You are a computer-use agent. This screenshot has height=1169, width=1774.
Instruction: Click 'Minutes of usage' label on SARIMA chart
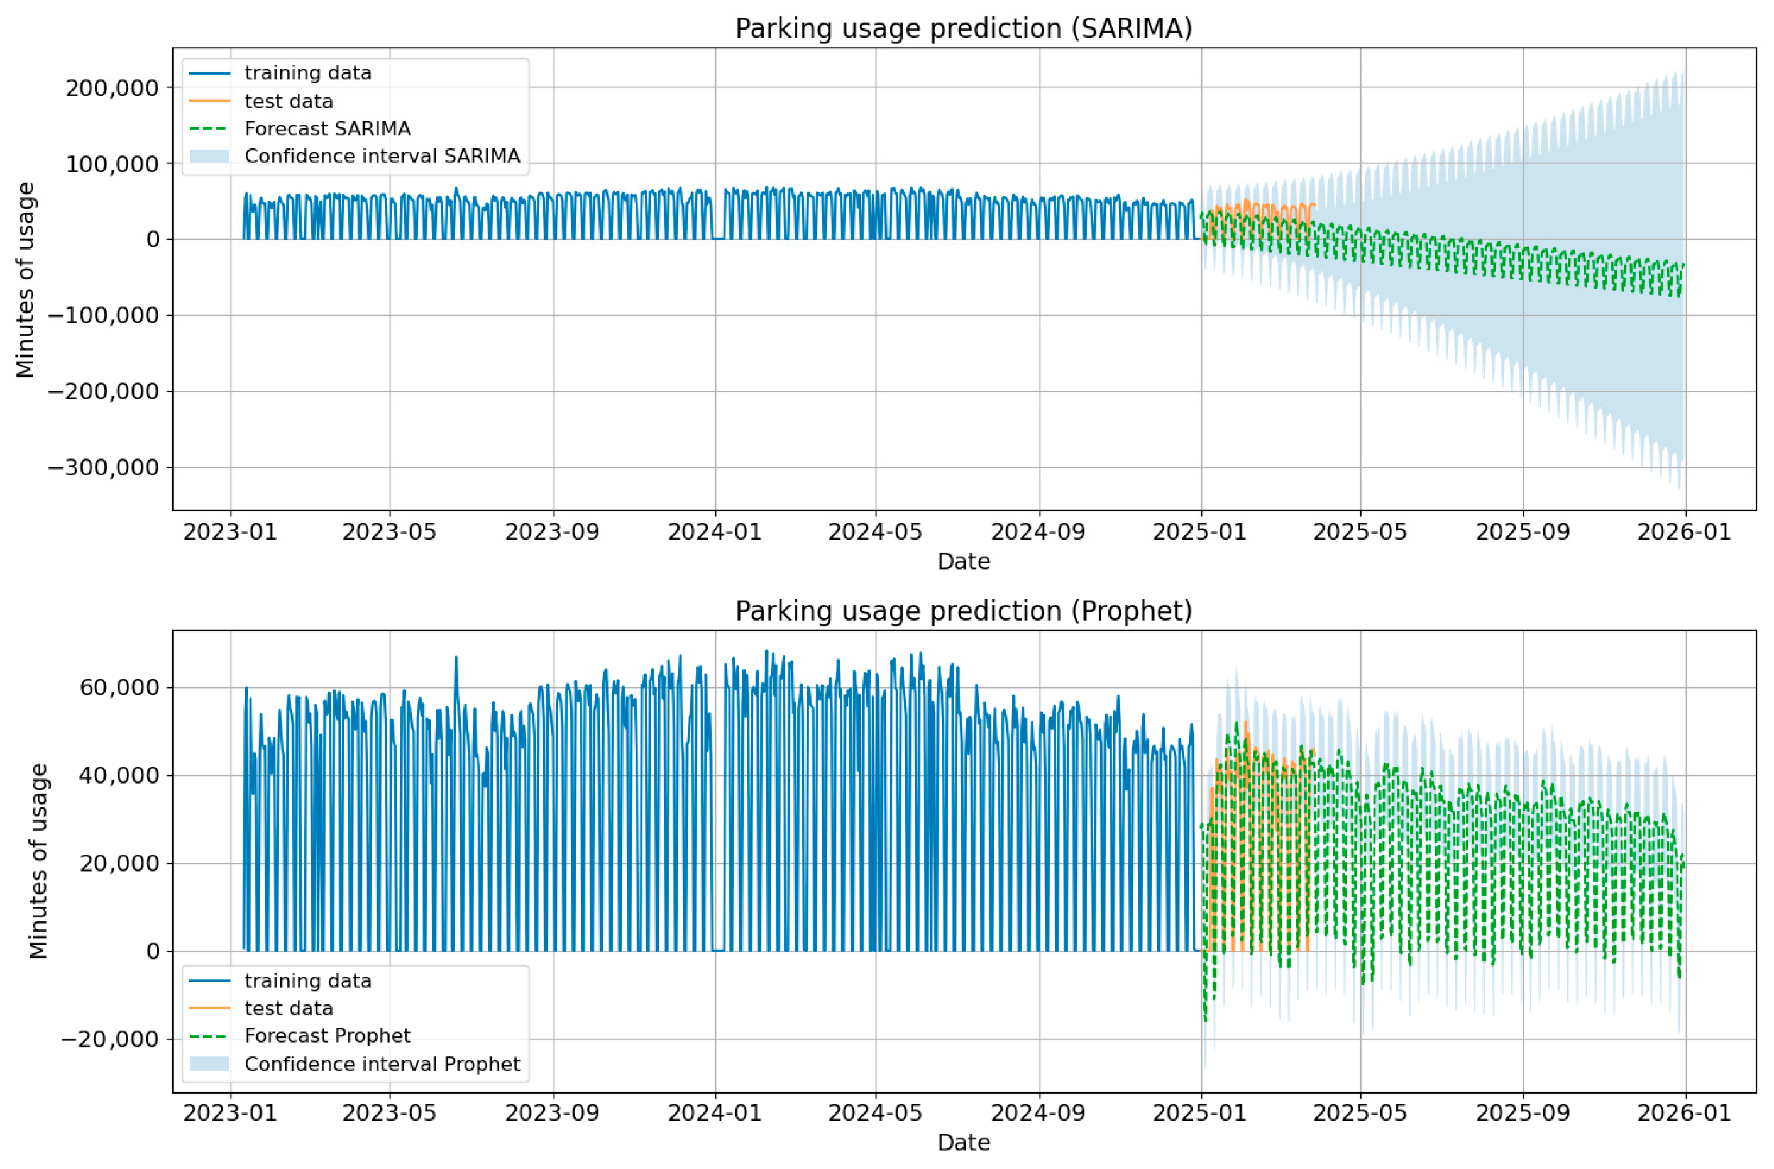[x=25, y=280]
